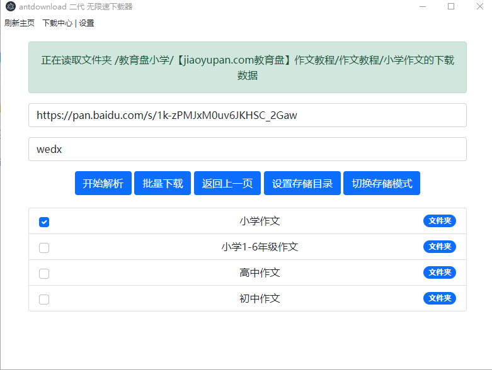Maximize the antdownload window
The image size is (492, 370).
point(451,6)
